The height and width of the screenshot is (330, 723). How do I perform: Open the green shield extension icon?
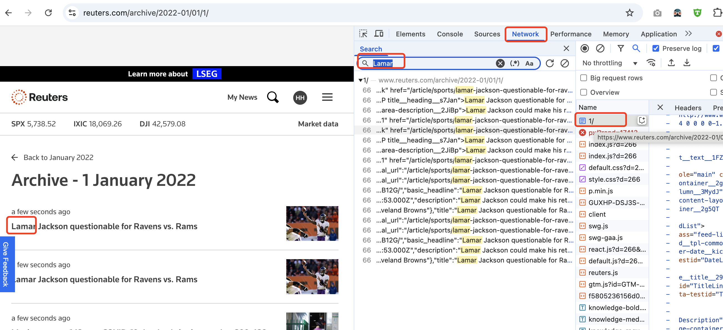tap(697, 13)
